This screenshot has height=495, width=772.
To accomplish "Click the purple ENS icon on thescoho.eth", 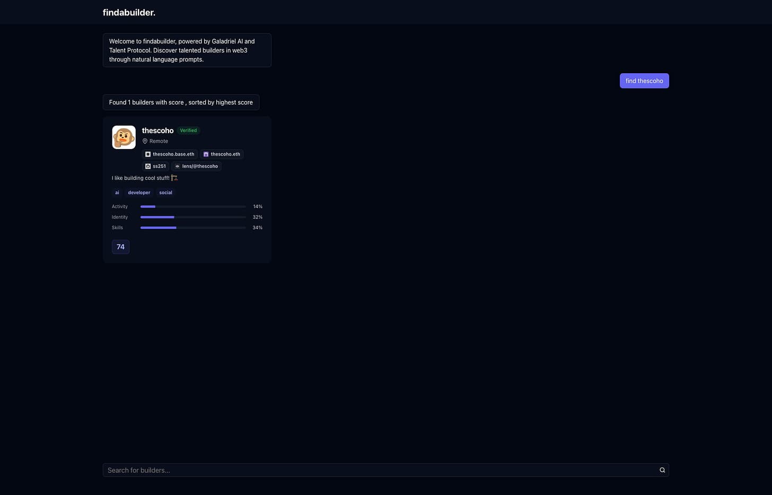I will (206, 154).
